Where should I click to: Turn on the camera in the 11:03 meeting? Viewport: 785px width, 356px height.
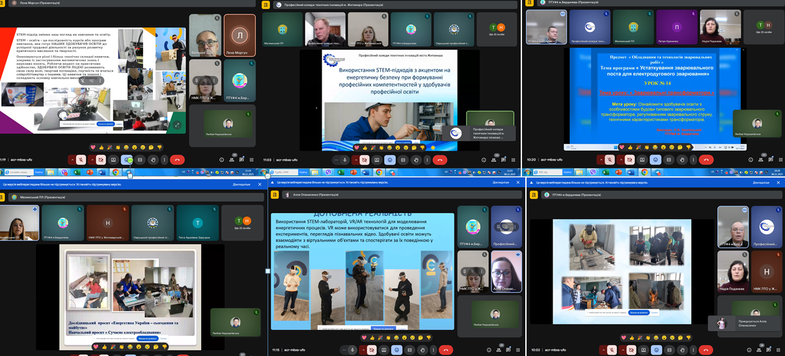(365, 160)
